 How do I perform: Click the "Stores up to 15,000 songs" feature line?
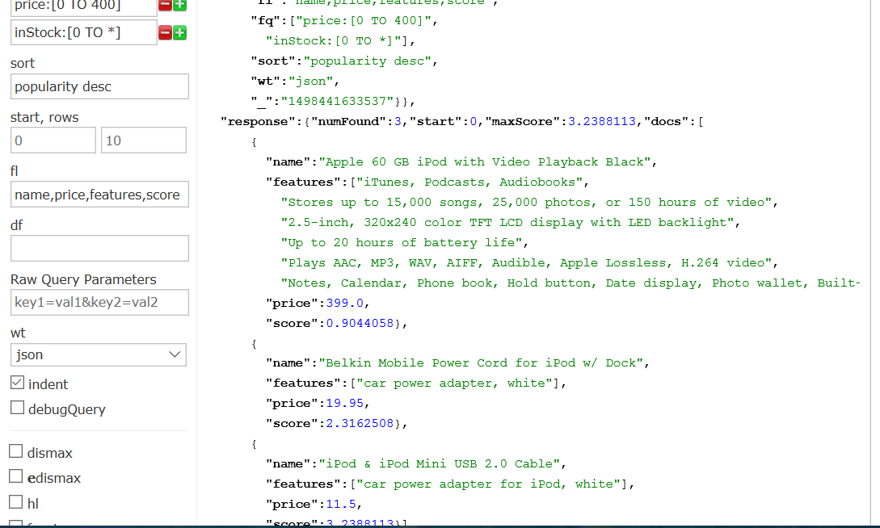pos(526,203)
